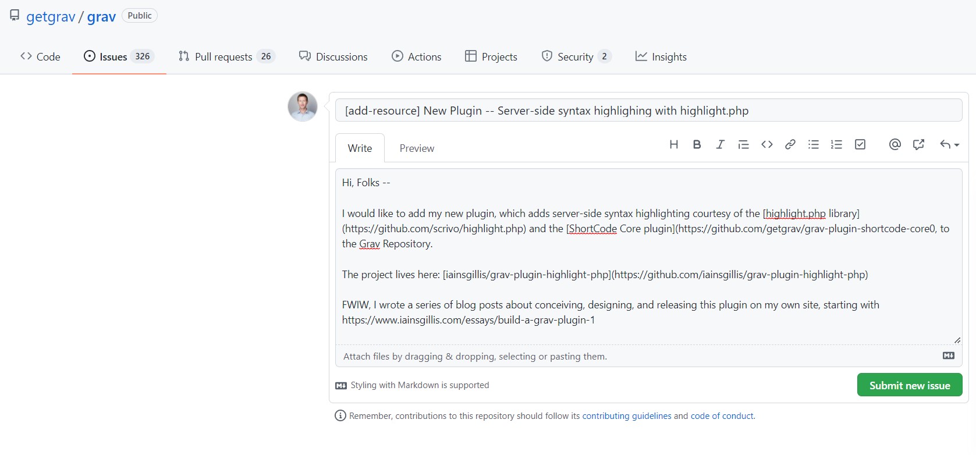
Task: Open the contributing guidelines link
Action: pyautogui.click(x=627, y=416)
